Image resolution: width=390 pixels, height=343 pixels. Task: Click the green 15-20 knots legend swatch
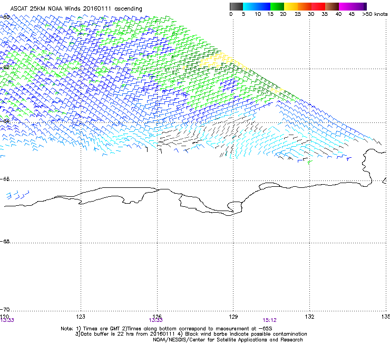[277, 6]
